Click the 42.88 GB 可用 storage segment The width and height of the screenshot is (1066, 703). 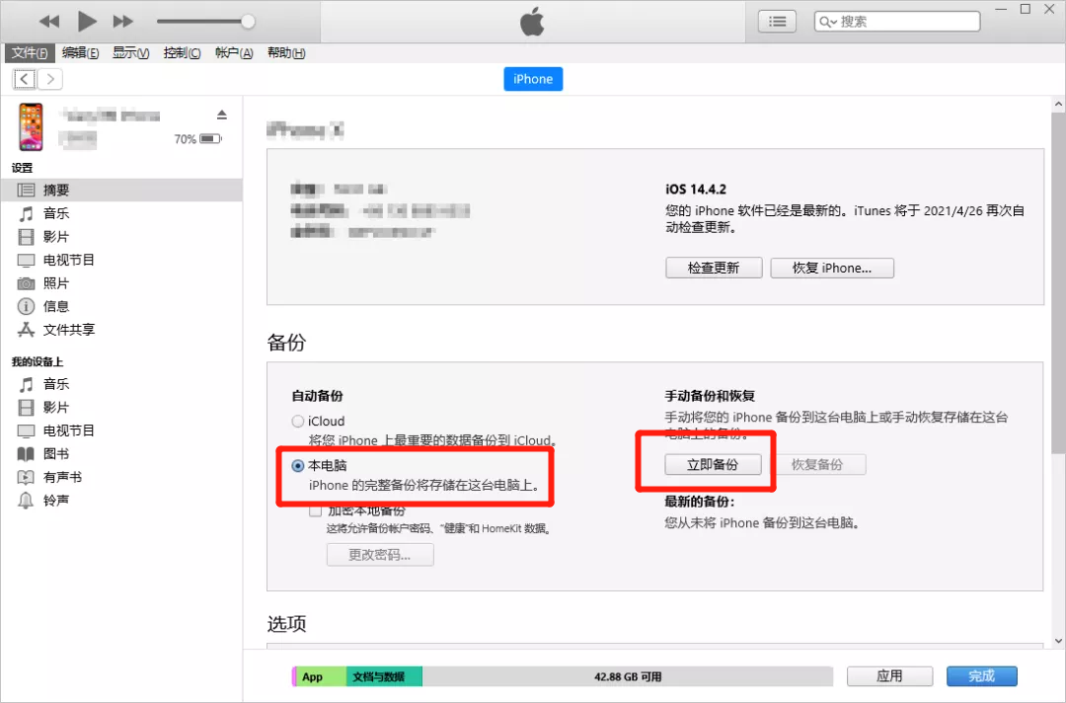[628, 676]
